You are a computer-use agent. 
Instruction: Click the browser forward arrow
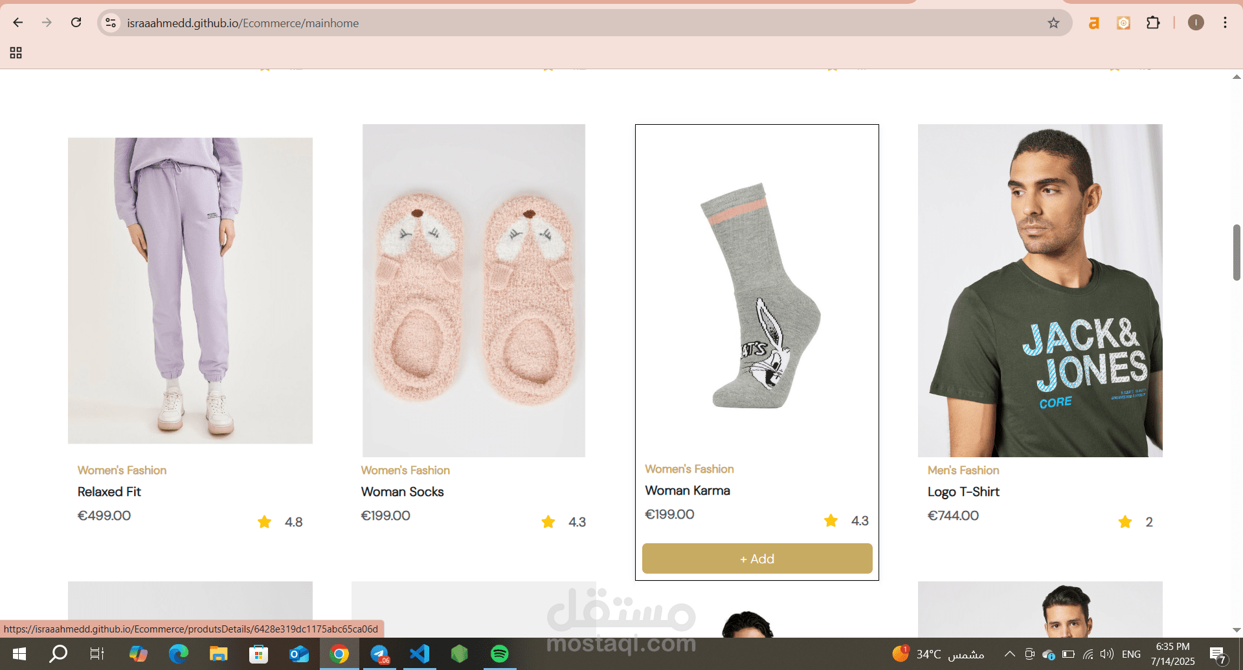[x=47, y=23]
